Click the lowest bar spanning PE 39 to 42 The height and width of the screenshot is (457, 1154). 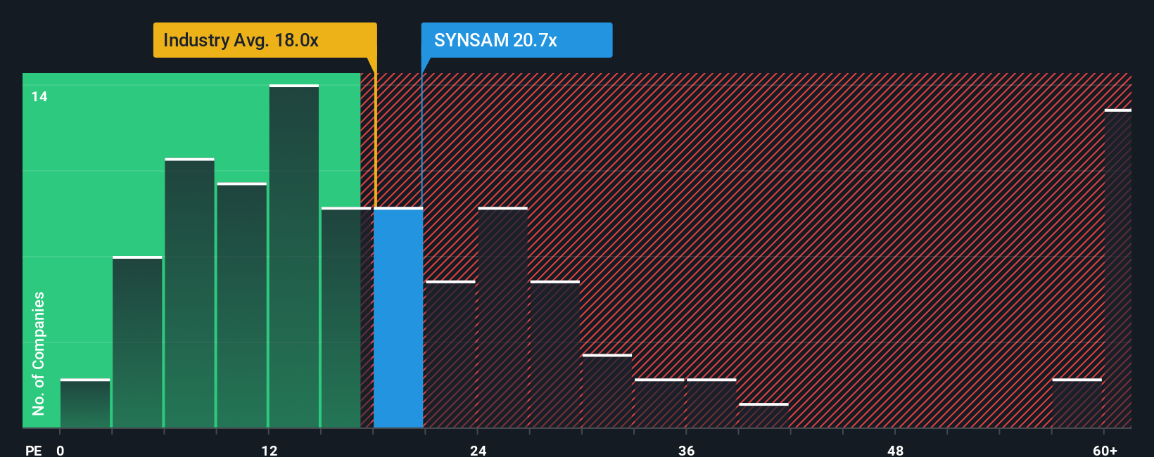pyautogui.click(x=763, y=416)
